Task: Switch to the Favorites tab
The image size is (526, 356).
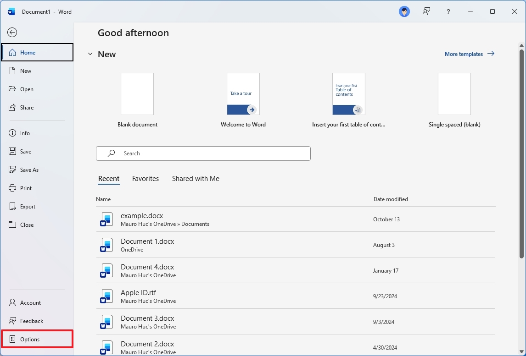Action: point(145,179)
